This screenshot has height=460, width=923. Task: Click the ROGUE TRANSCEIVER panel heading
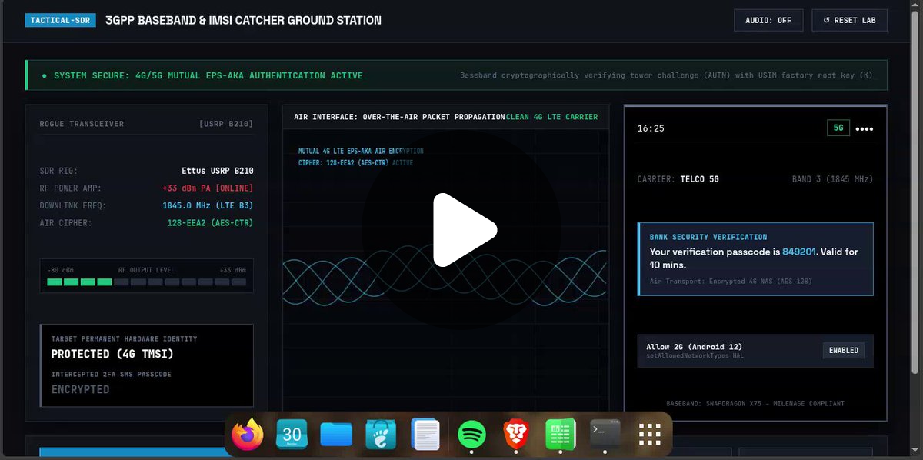(82, 124)
